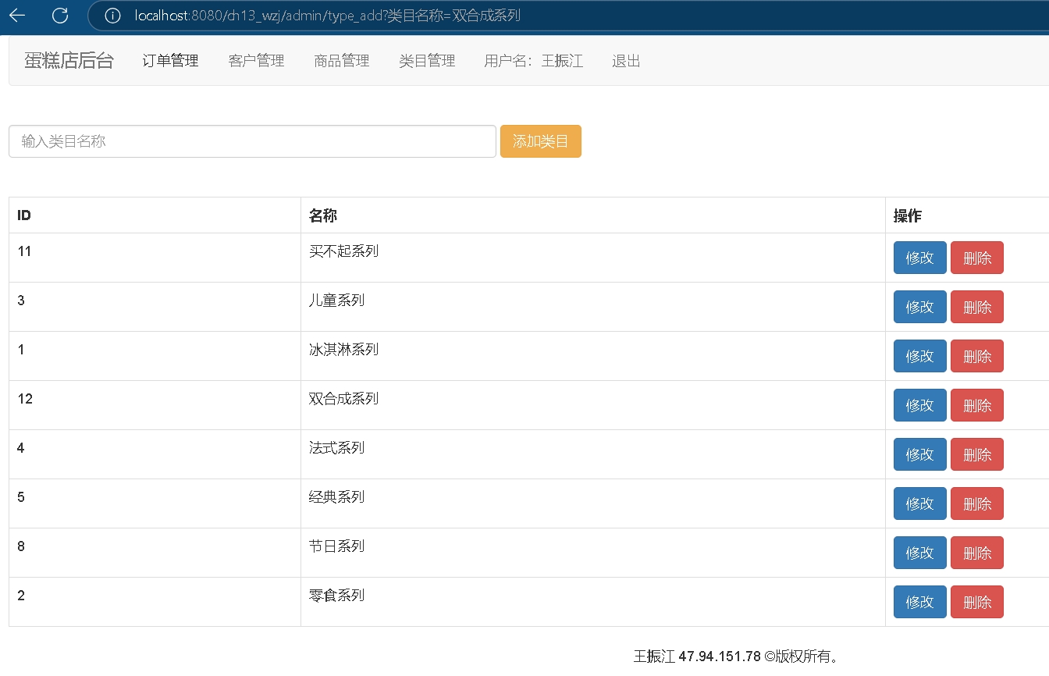This screenshot has height=676, width=1049.
Task: Reload the page with refresh icon
Action: point(59,16)
